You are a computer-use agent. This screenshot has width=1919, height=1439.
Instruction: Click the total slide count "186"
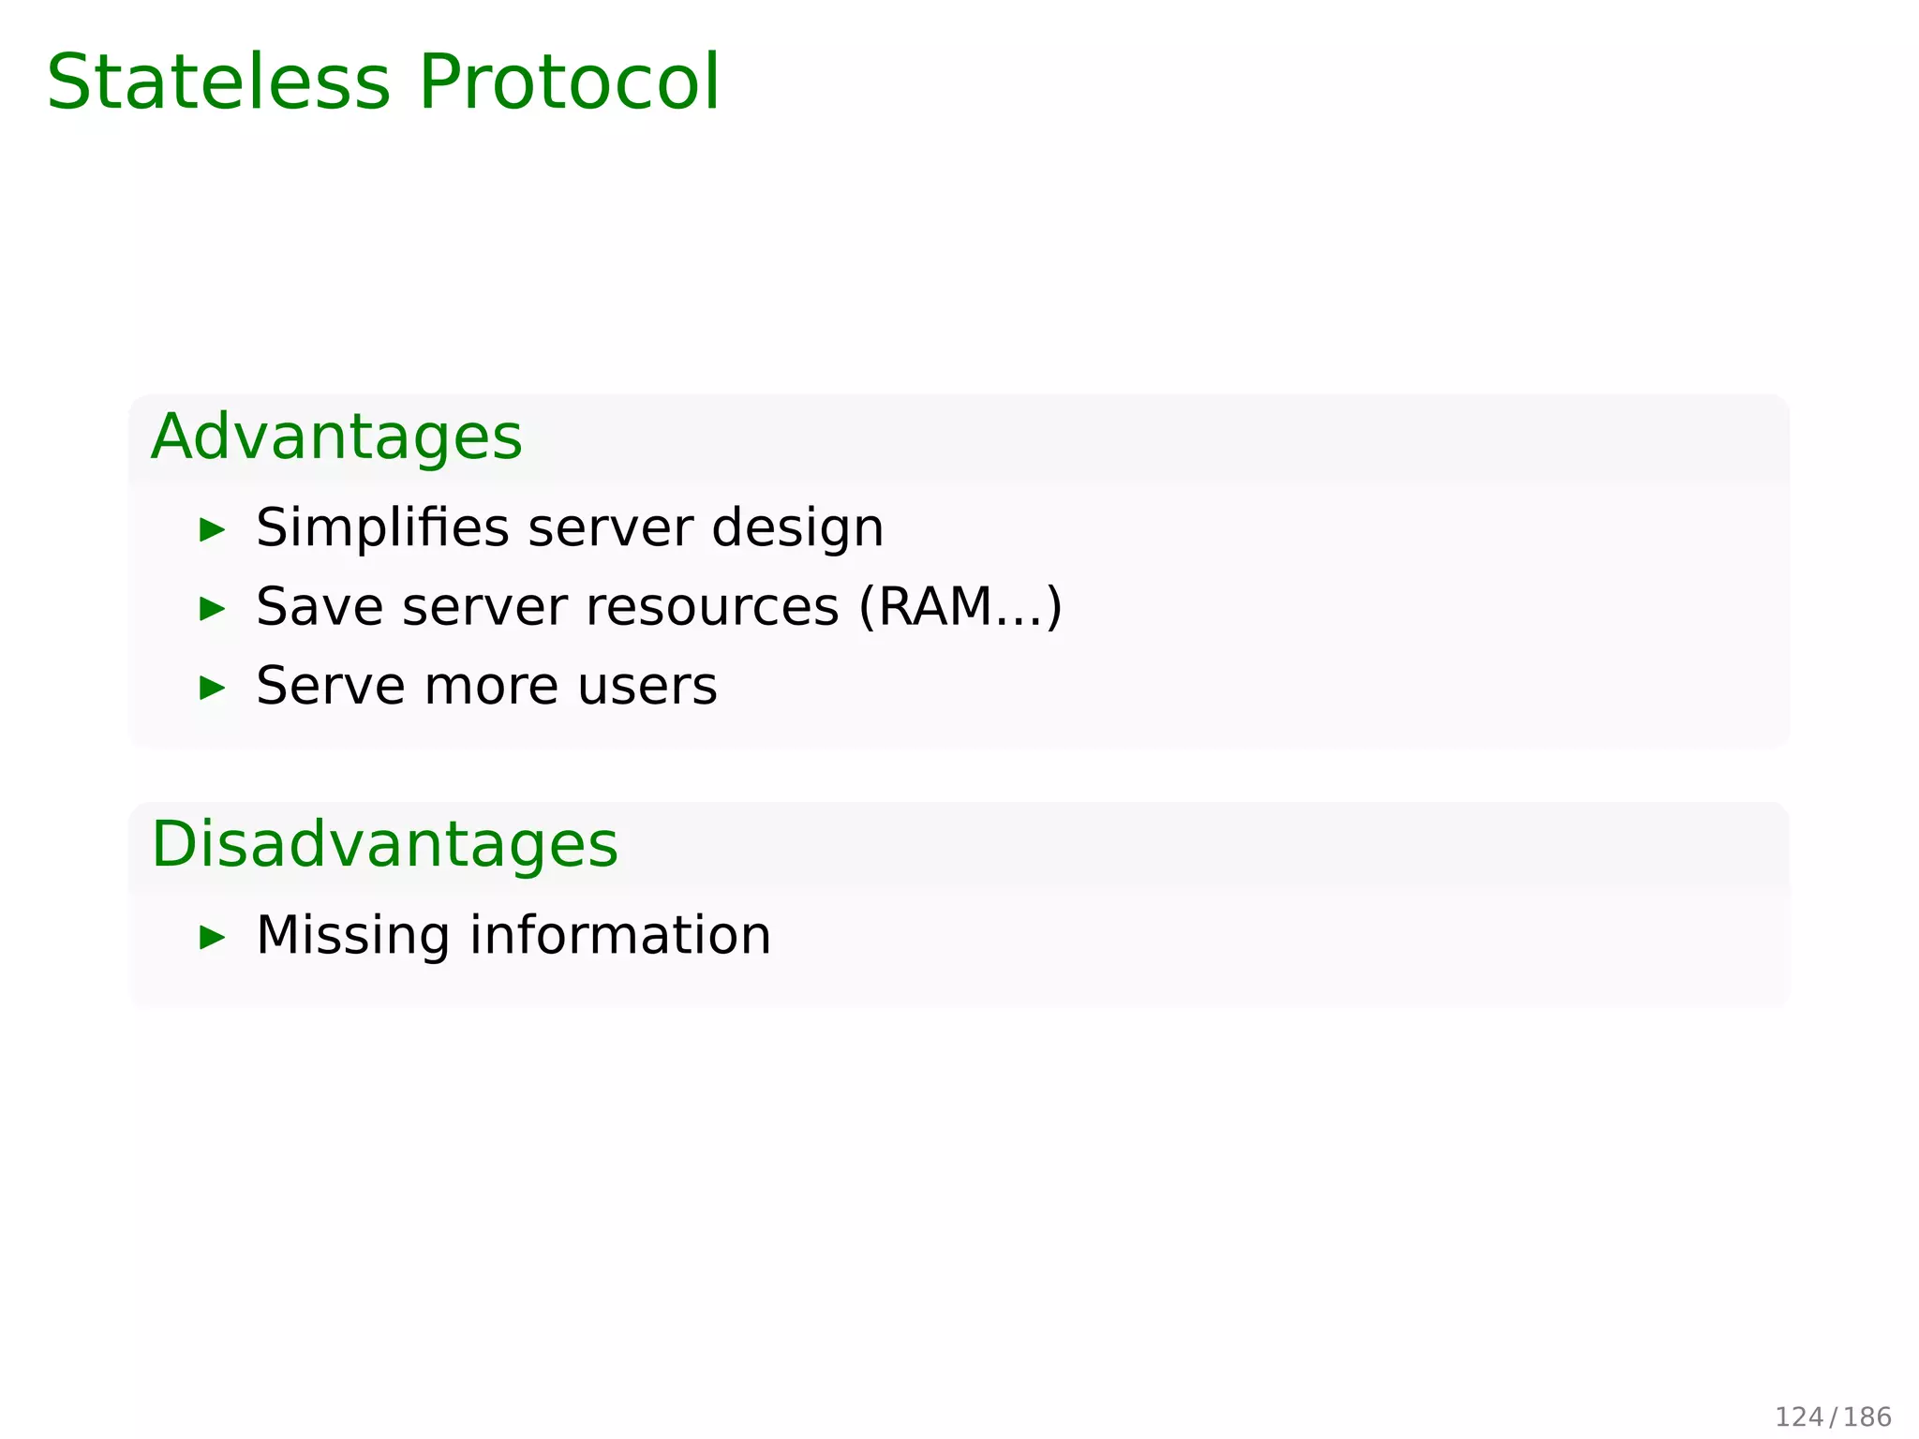coord(1867,1417)
